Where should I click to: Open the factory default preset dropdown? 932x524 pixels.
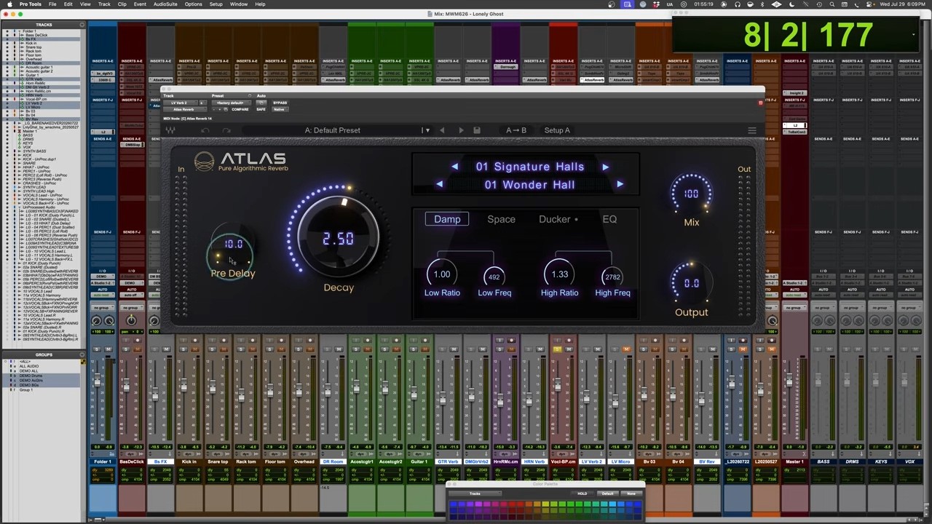[231, 103]
